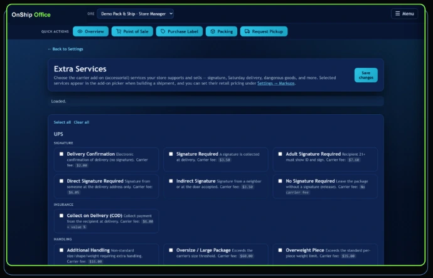433x278 pixels.
Task: Click the truck icon on Request Pickup
Action: pos(247,31)
